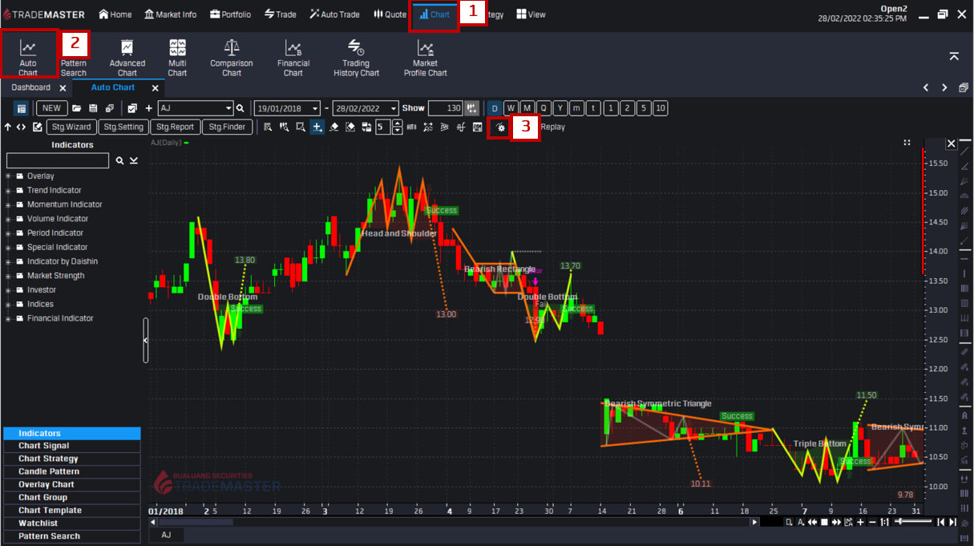The width and height of the screenshot is (974, 546).
Task: Open the Comparison Chart icon
Action: click(x=232, y=56)
